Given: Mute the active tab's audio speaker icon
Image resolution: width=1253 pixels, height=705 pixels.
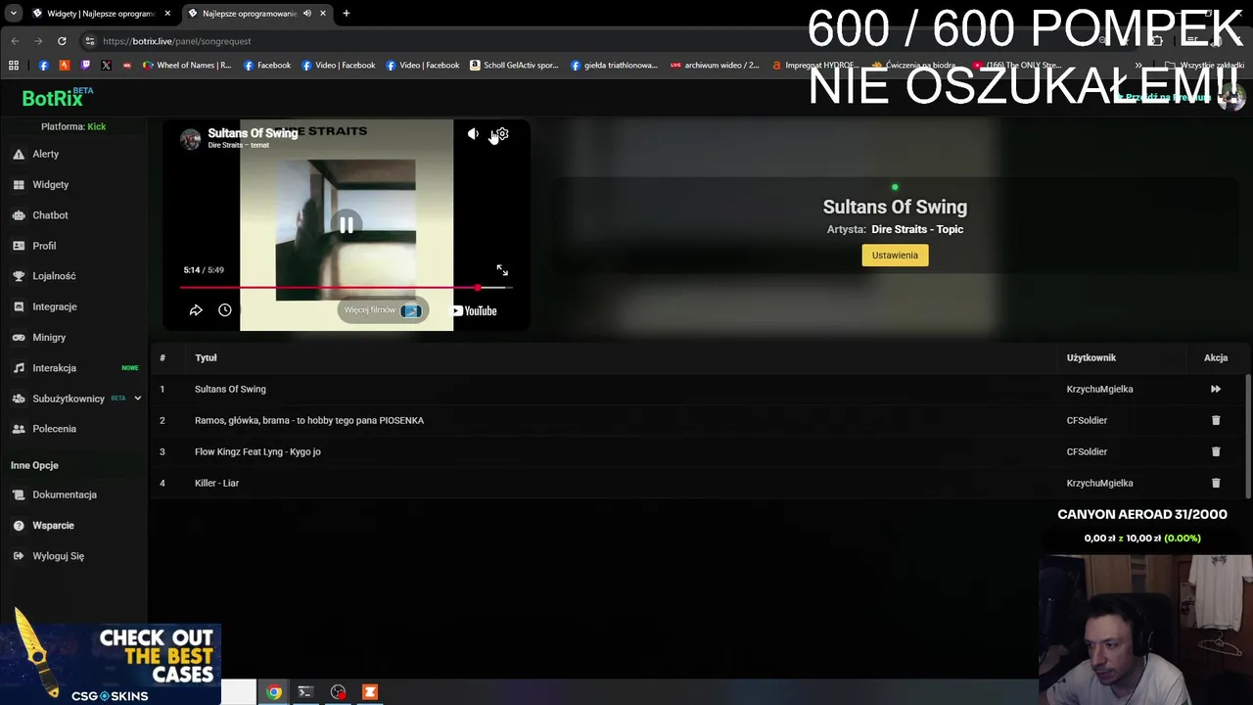Looking at the screenshot, I should pyautogui.click(x=307, y=14).
